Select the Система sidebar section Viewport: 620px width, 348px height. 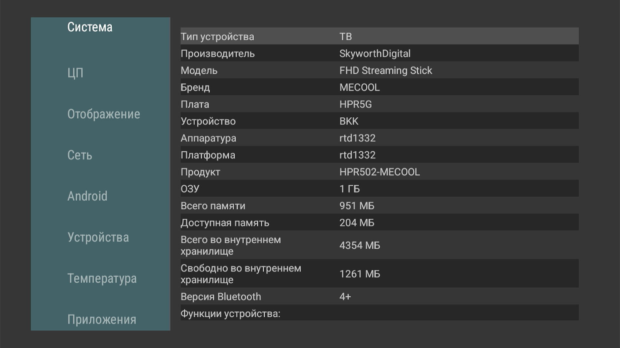pos(90,27)
